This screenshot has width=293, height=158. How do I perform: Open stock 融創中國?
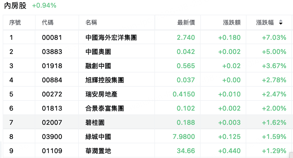click(x=98, y=66)
